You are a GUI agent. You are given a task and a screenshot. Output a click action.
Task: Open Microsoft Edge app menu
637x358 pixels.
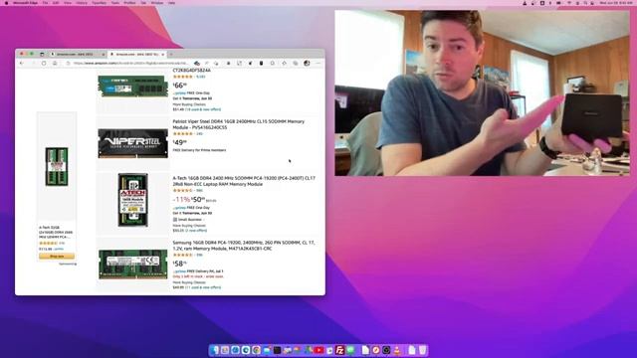pos(25,3)
